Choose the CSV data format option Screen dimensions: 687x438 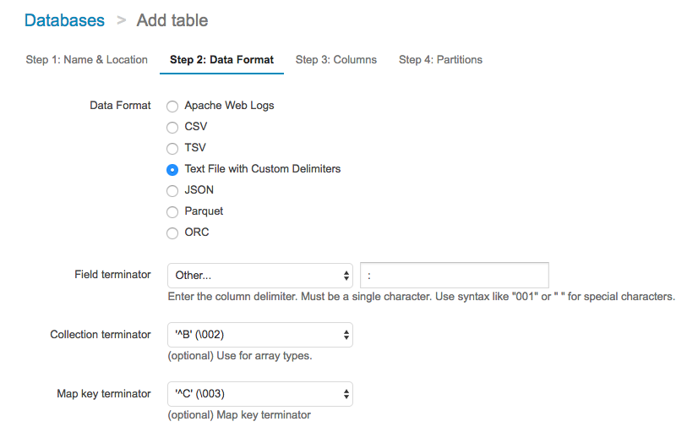[x=172, y=128]
